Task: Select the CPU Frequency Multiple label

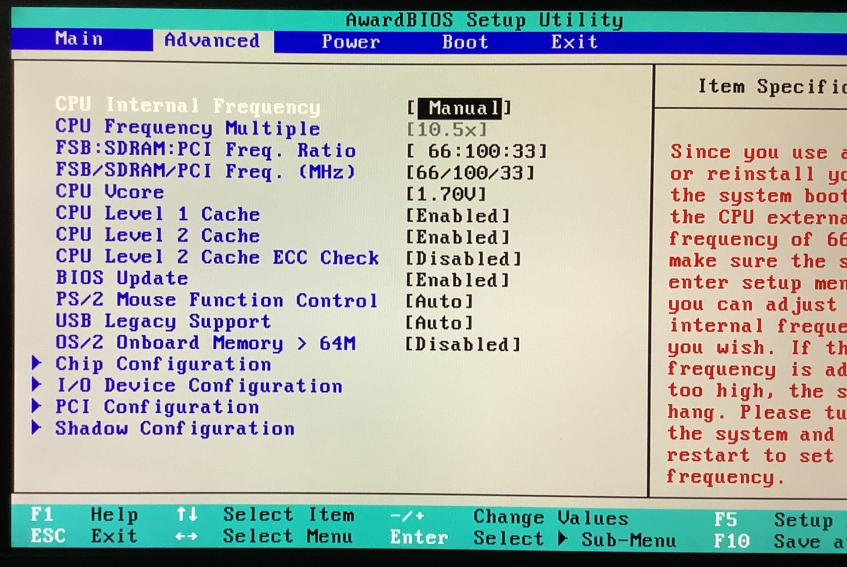Action: tap(188, 128)
